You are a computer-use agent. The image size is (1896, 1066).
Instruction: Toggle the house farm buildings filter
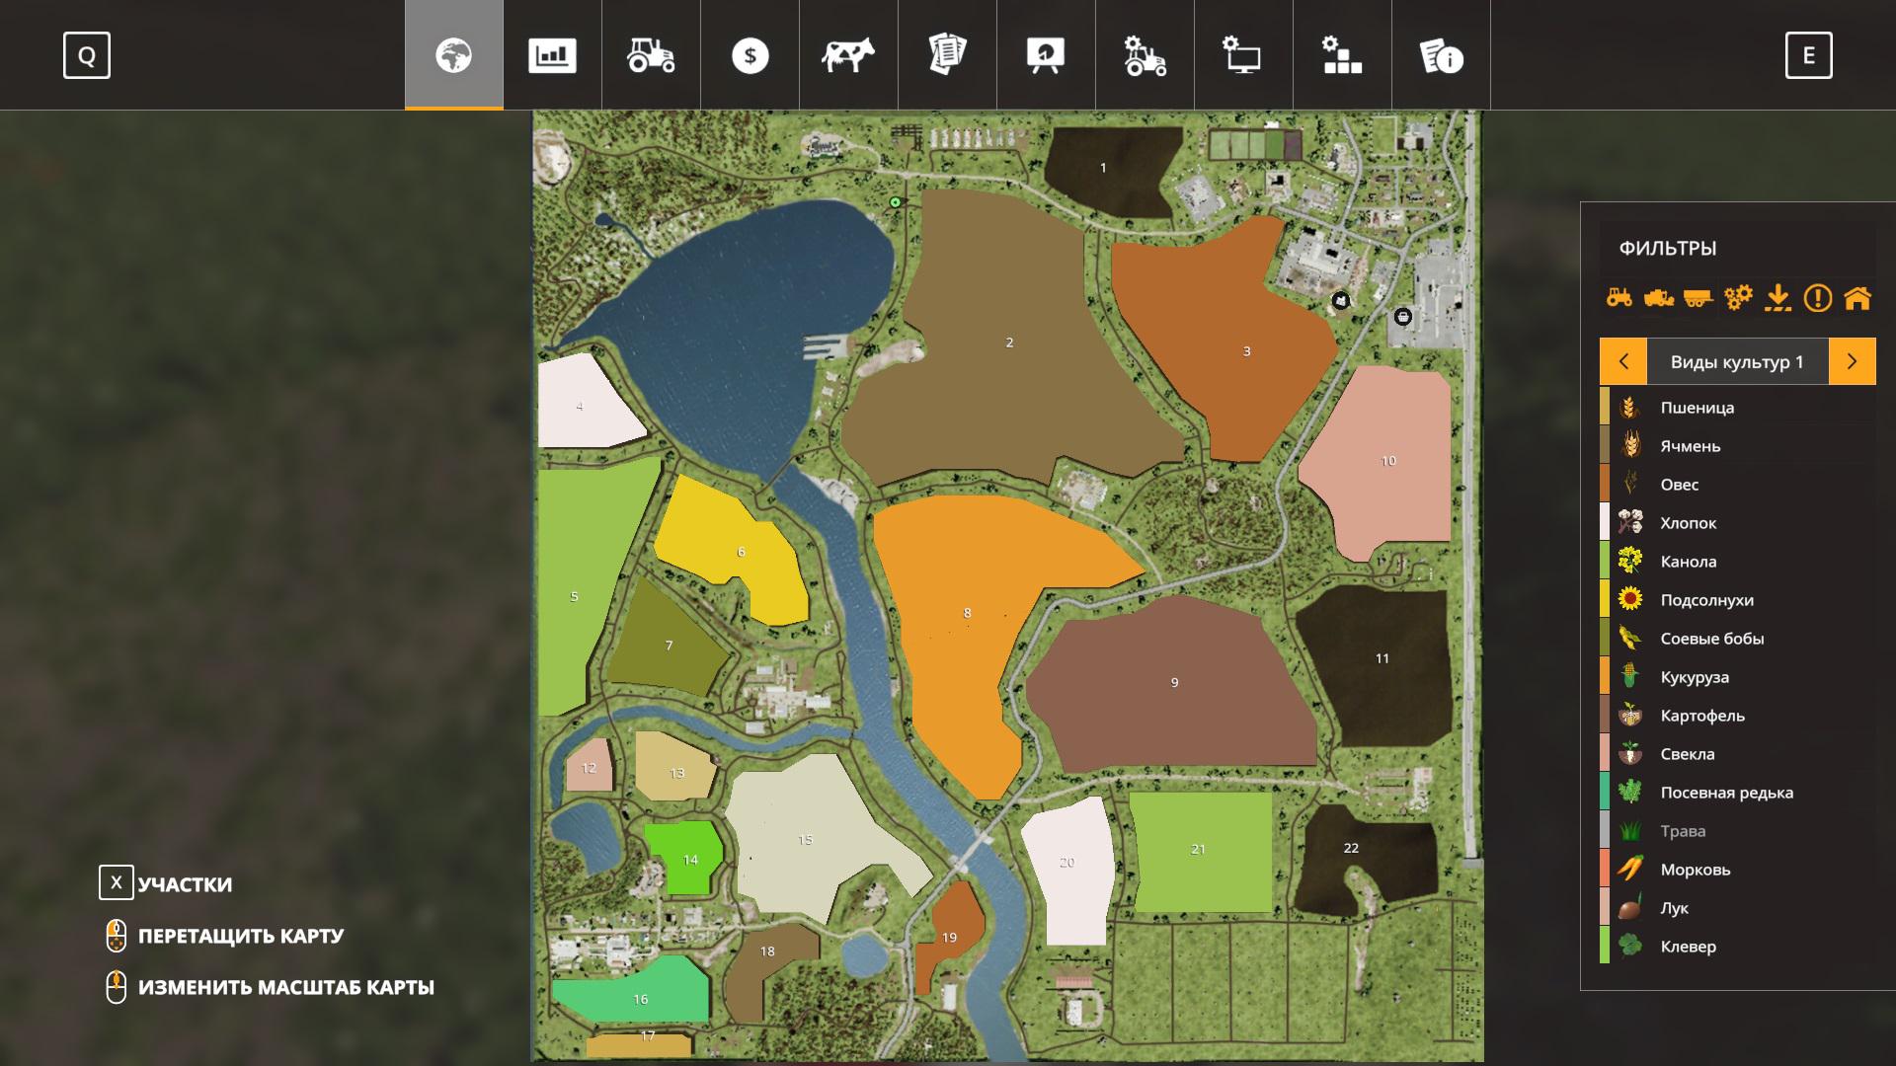coord(1857,297)
